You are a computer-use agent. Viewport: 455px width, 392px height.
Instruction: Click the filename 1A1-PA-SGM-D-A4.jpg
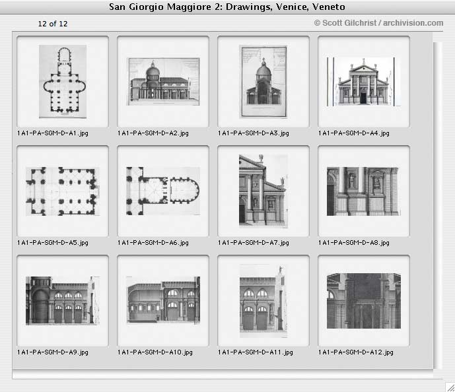pyautogui.click(x=354, y=133)
